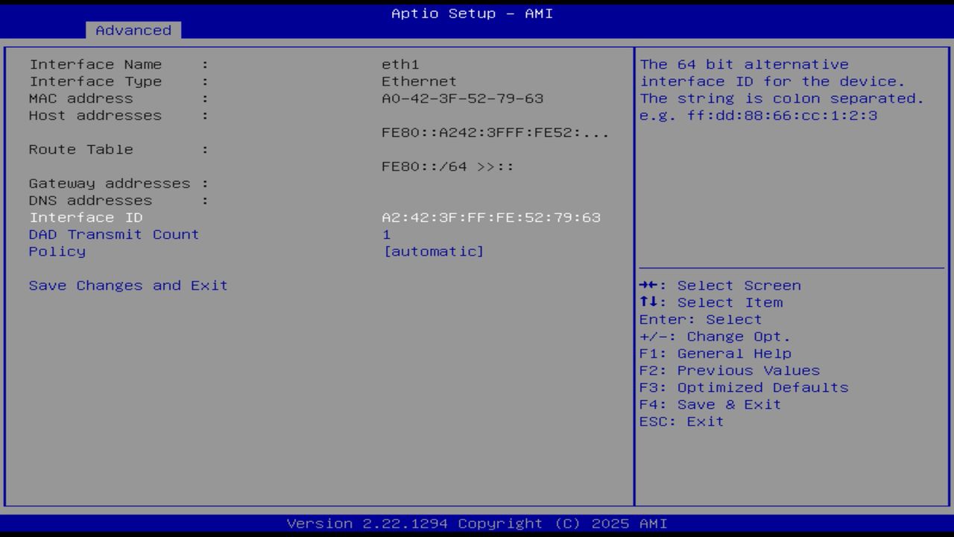Click the version bar at the bottom
The width and height of the screenshot is (954, 537).
[x=476, y=524]
